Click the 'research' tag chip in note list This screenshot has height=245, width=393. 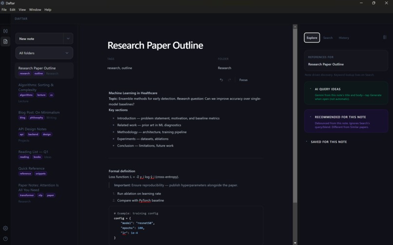[x=25, y=74]
